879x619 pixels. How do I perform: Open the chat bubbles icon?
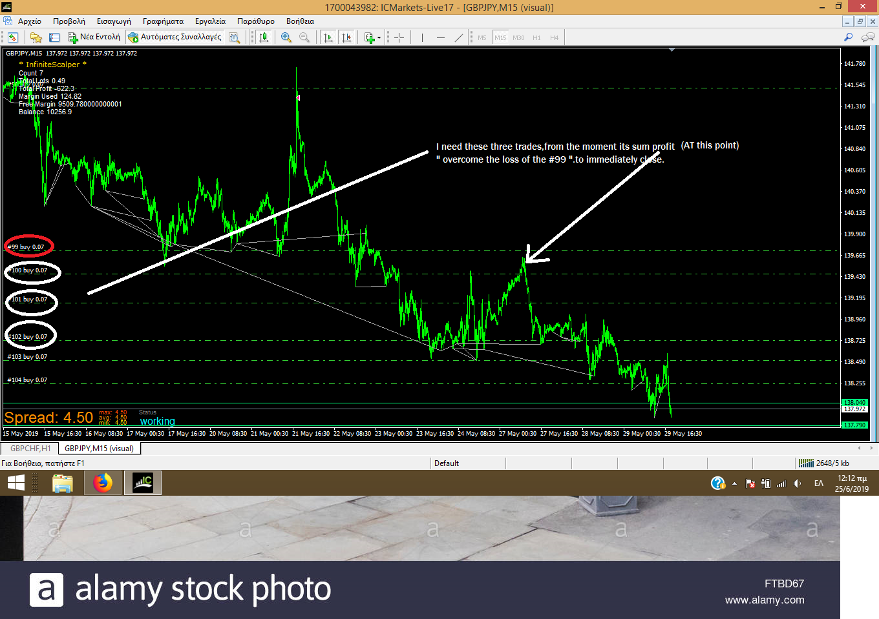pos(868,37)
